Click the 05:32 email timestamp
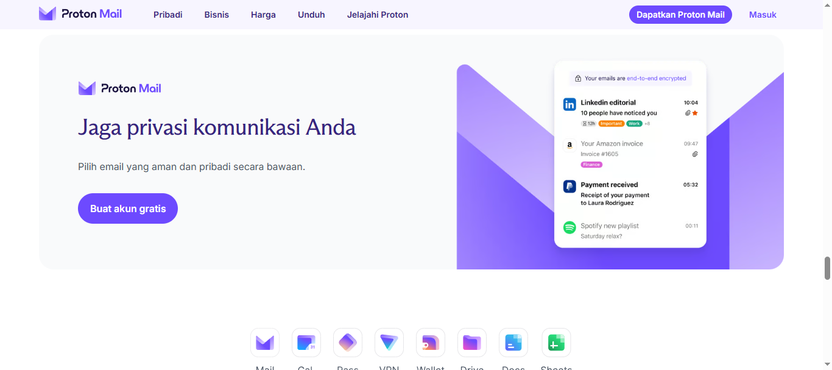The image size is (832, 370). 691,185
